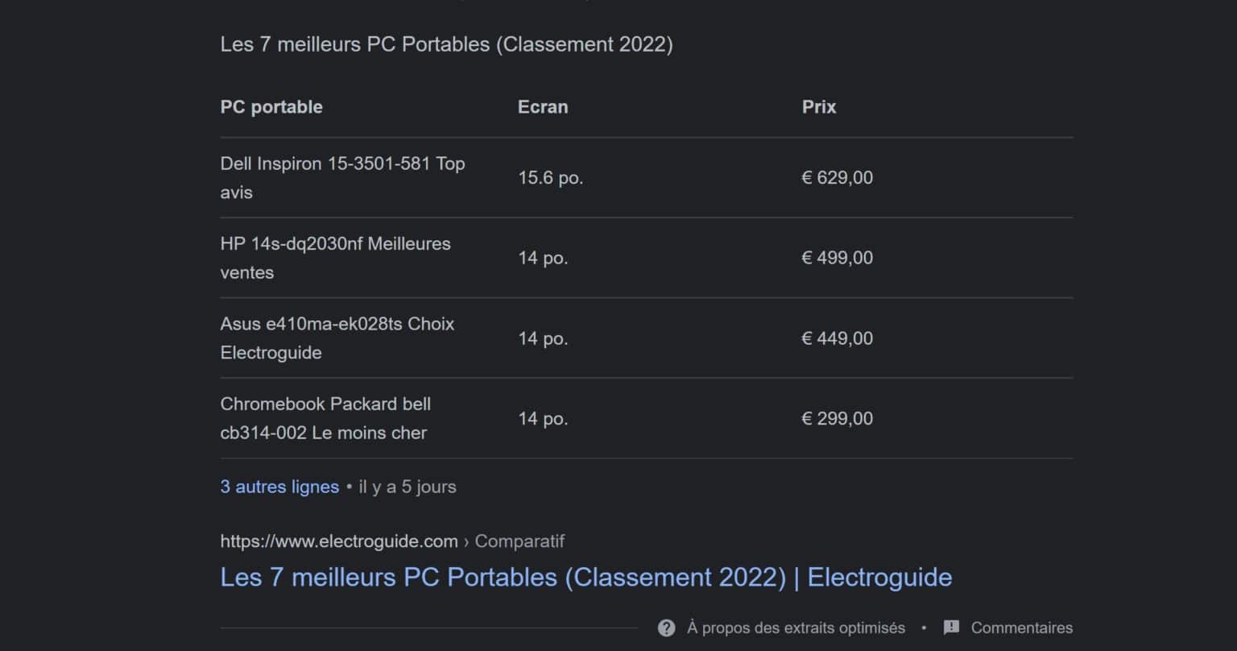Image resolution: width=1237 pixels, height=651 pixels.
Task: Click the € 499,00 price cell
Action: coord(837,258)
